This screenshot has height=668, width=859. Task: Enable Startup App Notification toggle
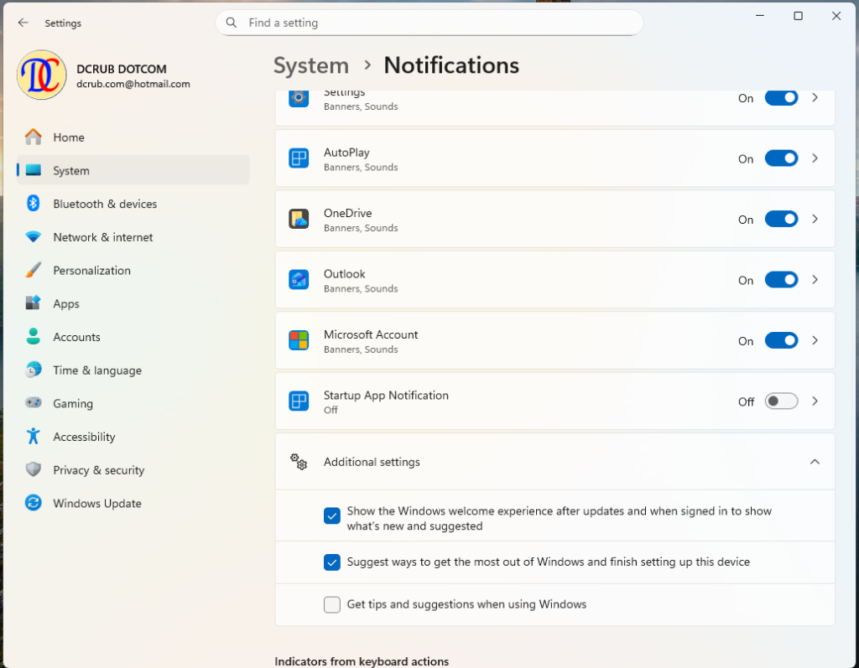click(781, 401)
